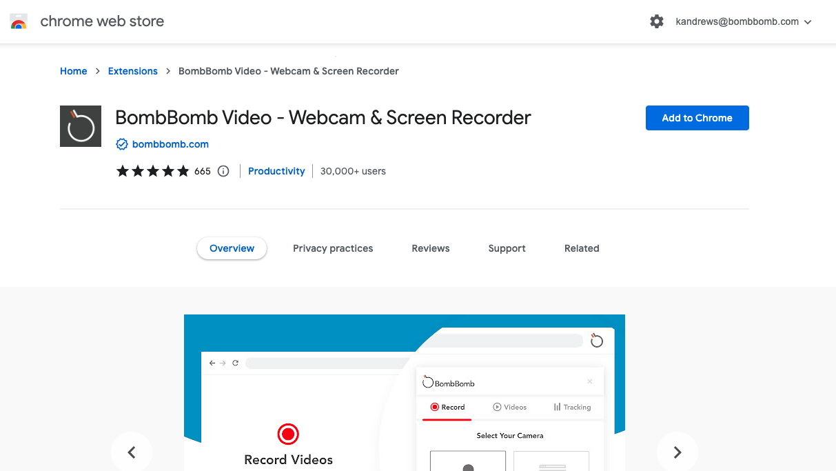Screen dimensions: 836x471
Task: Click the Chrome Web Store rainbow logo
Action: pos(19,21)
